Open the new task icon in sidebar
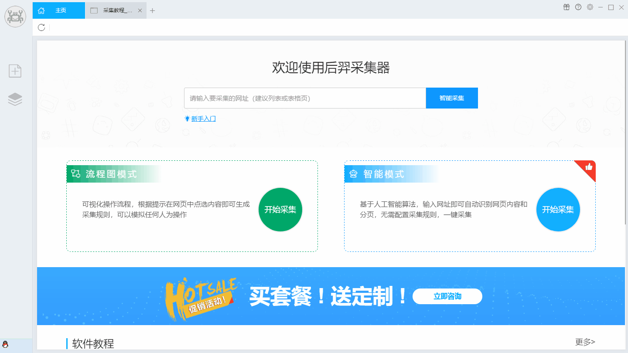The image size is (628, 353). click(x=15, y=71)
